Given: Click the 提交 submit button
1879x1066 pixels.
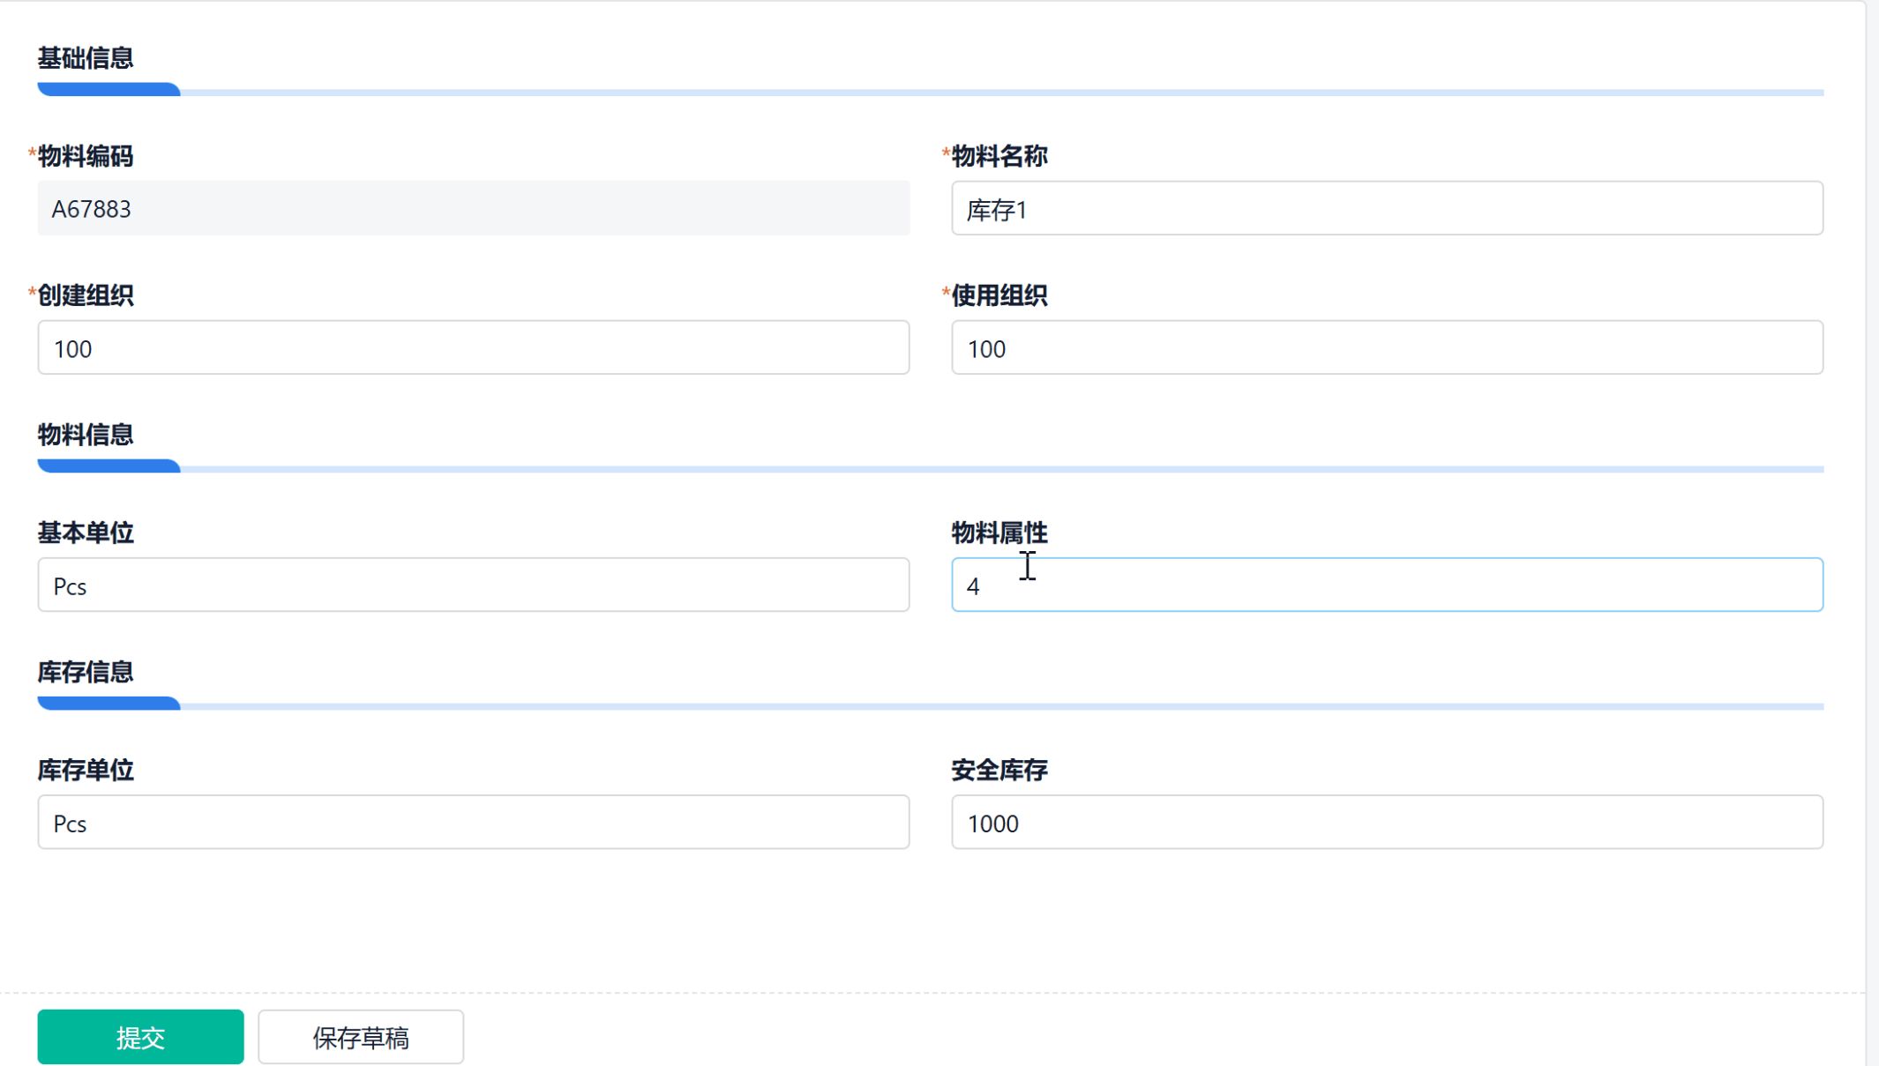Looking at the screenshot, I should (140, 1037).
